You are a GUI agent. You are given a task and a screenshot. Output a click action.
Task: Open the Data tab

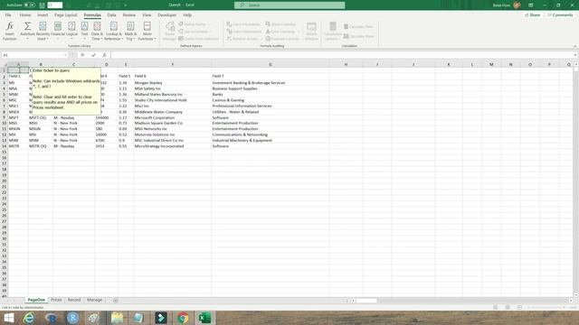(x=111, y=15)
